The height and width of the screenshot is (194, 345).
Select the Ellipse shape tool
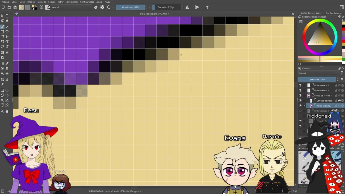coord(7,32)
